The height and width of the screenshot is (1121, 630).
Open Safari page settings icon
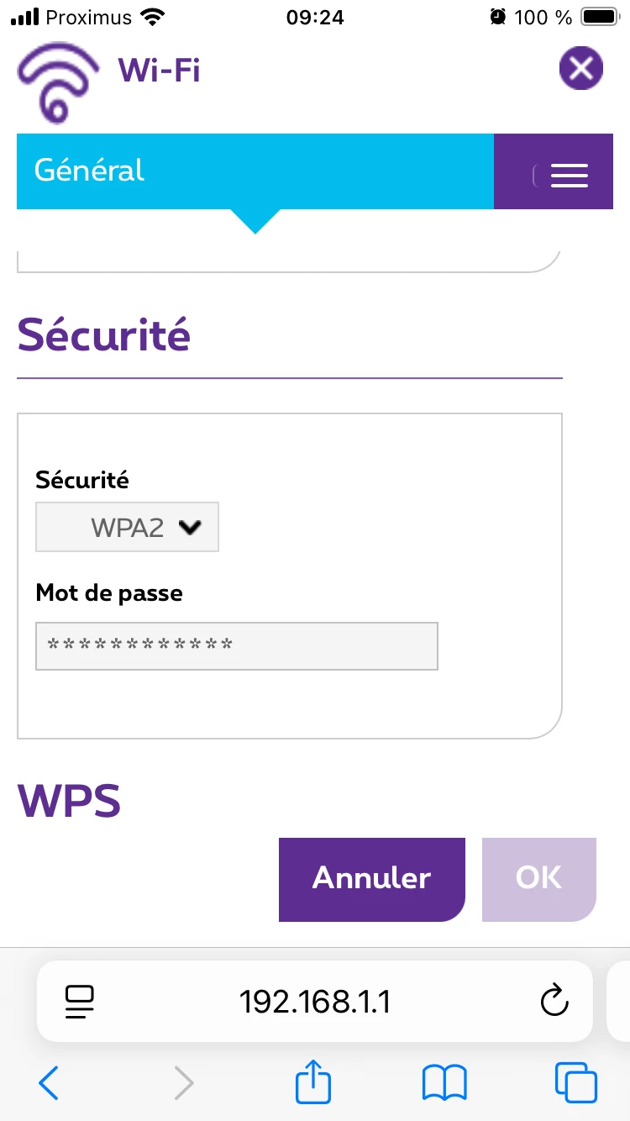80,1001
